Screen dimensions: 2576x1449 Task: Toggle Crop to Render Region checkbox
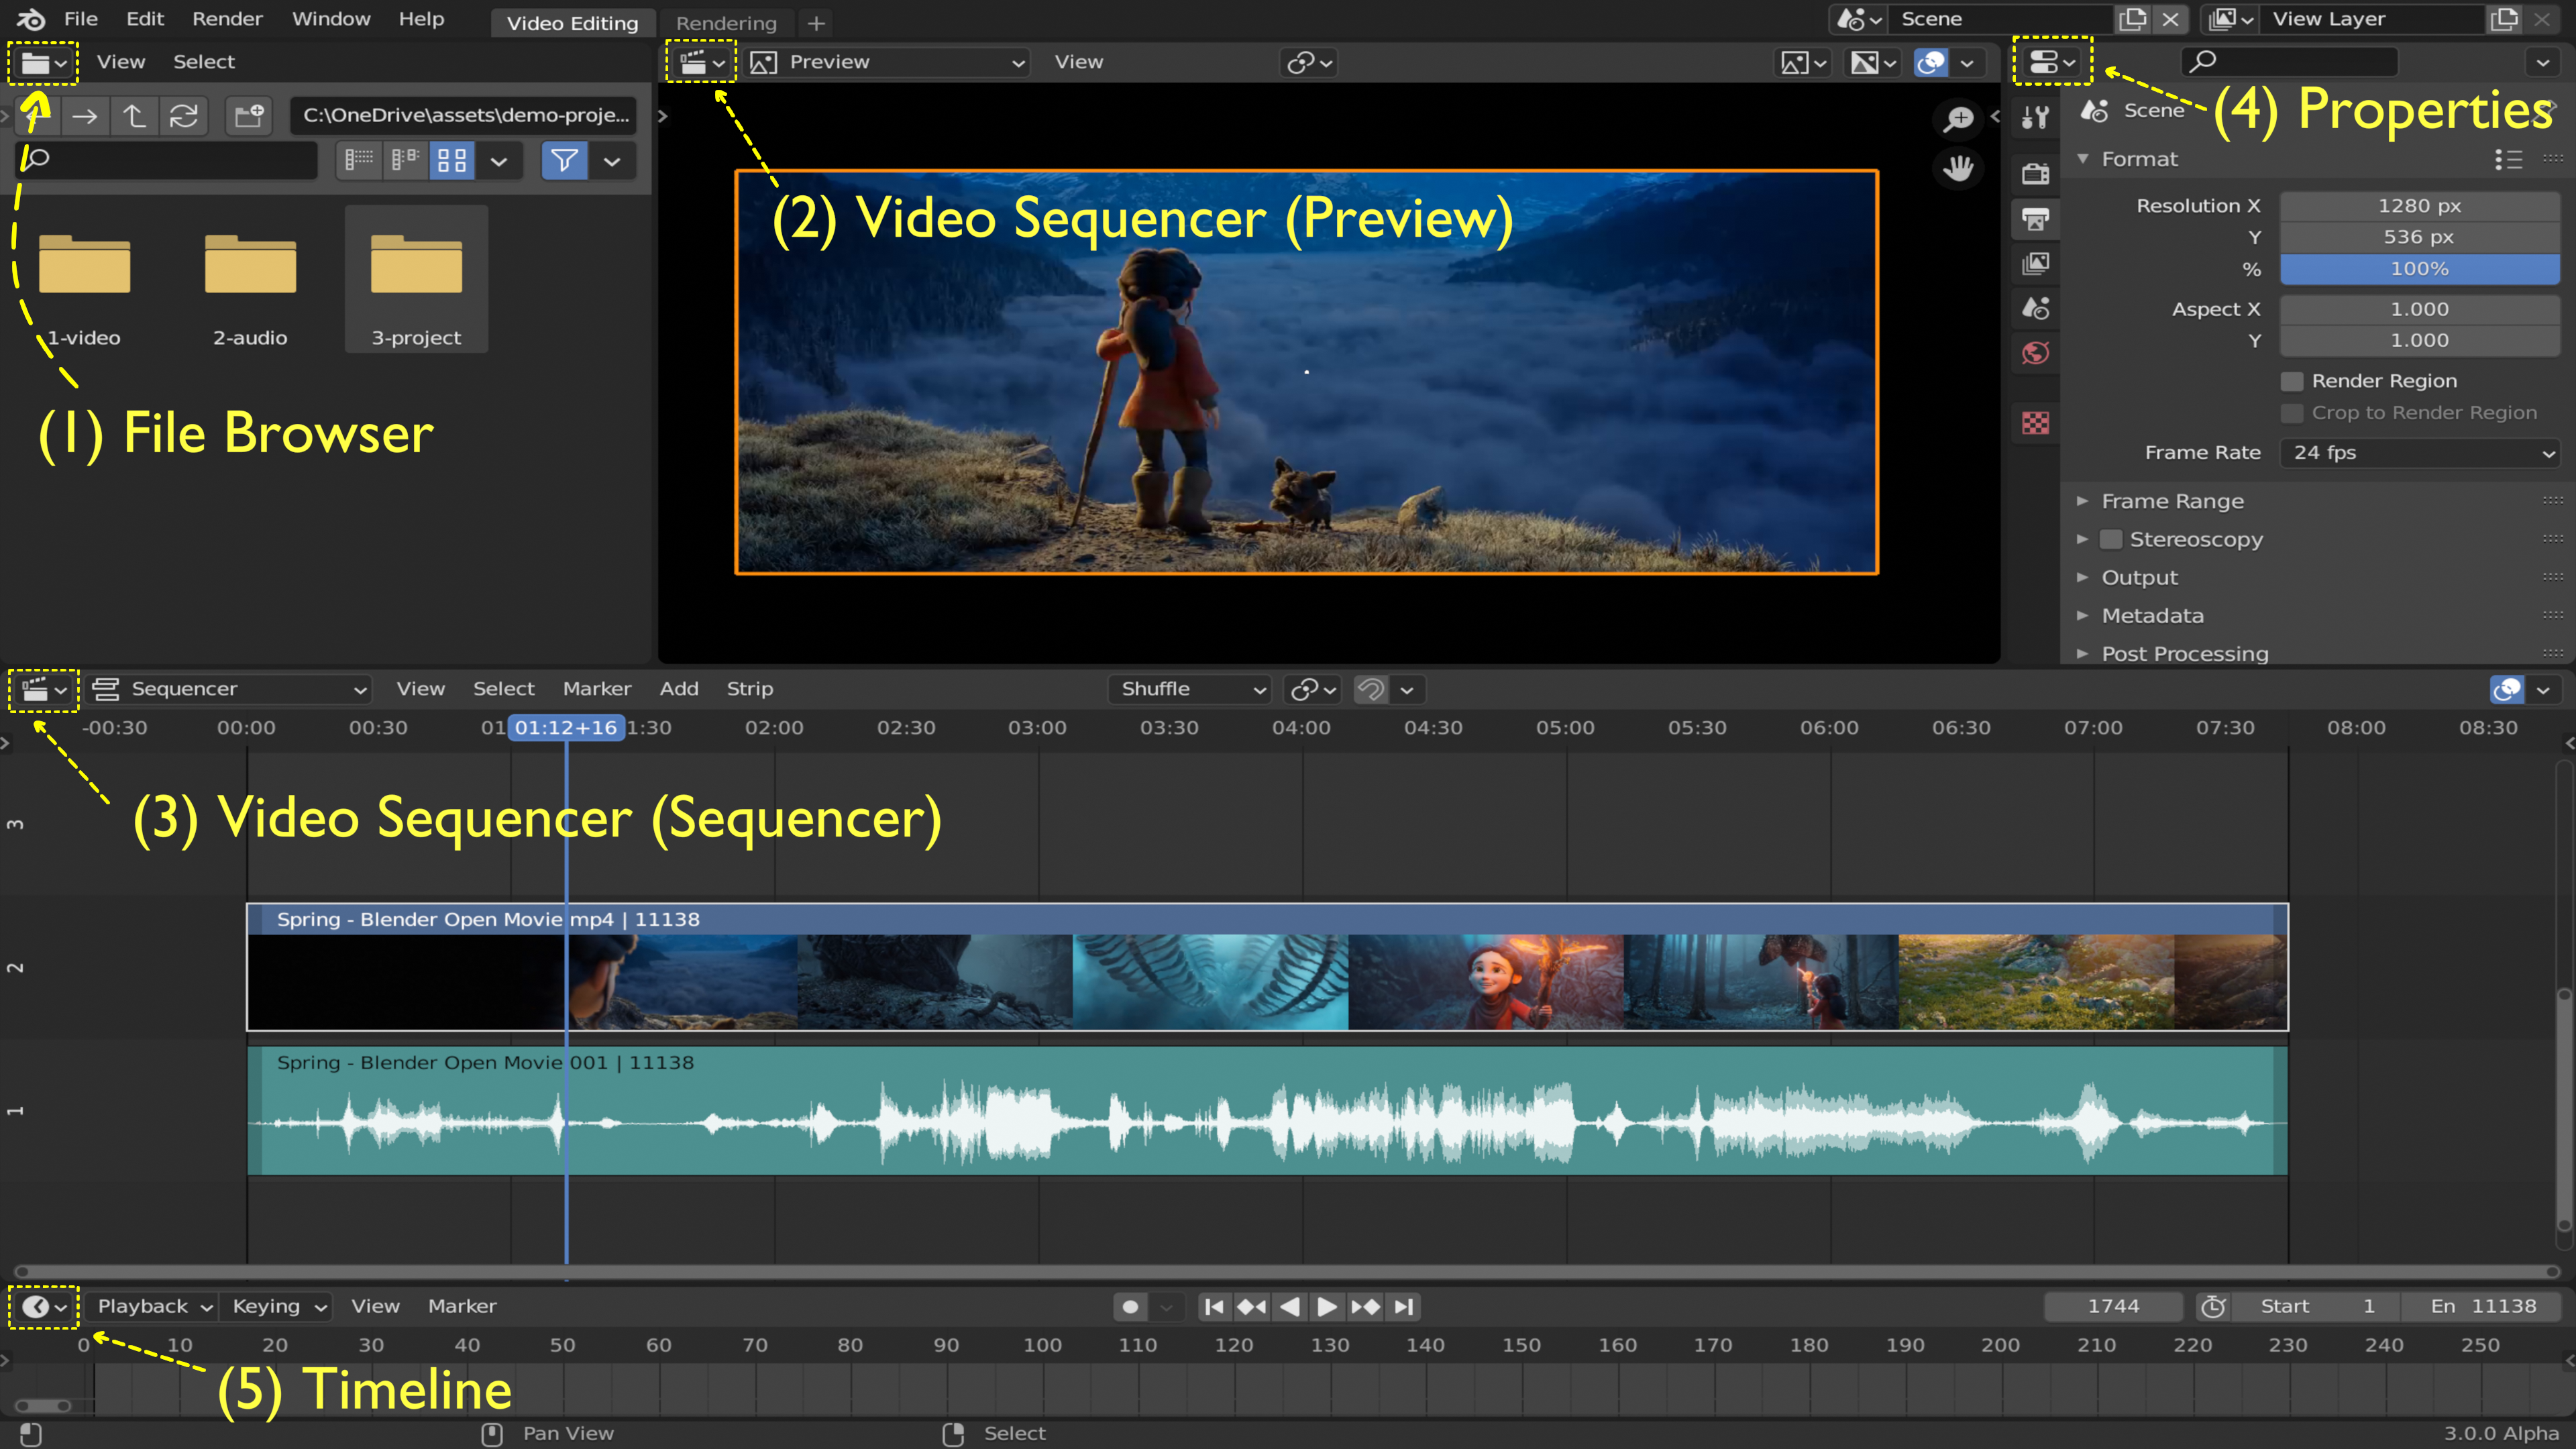pos(2292,413)
